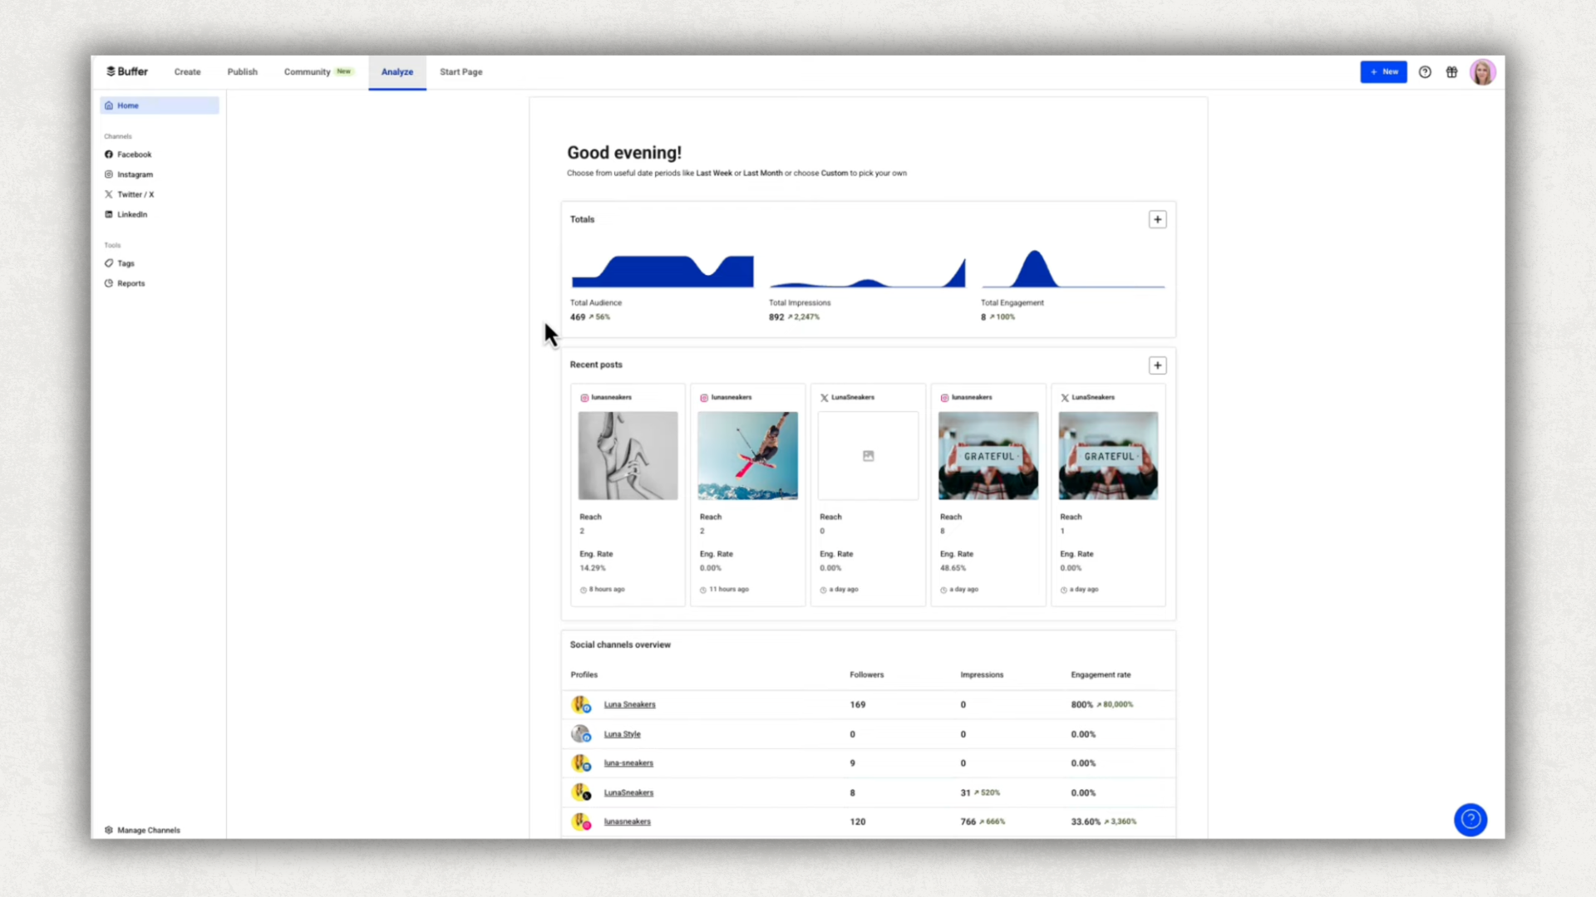
Task: Click the Total Impressions chart
Action: 868,272
